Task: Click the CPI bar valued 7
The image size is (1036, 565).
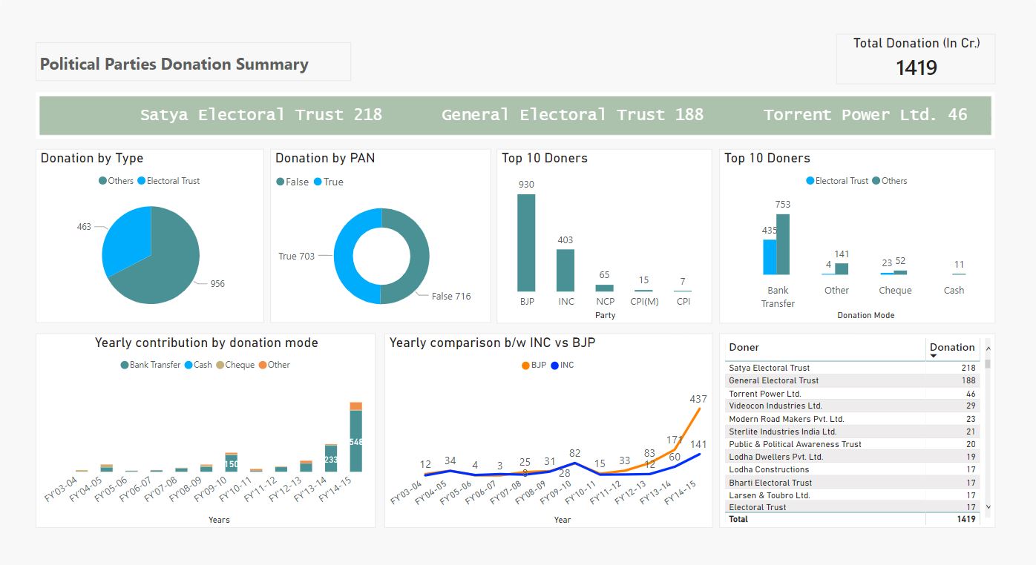Action: pyautogui.click(x=683, y=291)
